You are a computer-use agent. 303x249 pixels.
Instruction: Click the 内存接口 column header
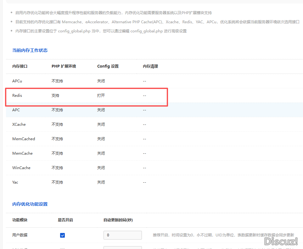pos(20,66)
